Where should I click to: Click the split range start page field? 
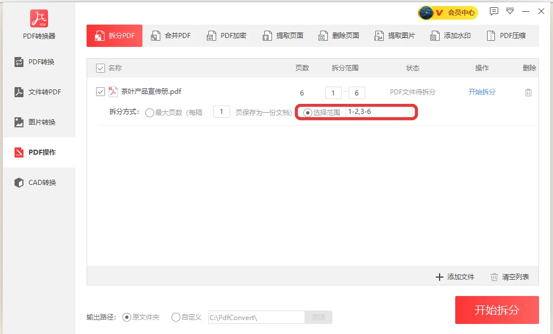333,93
